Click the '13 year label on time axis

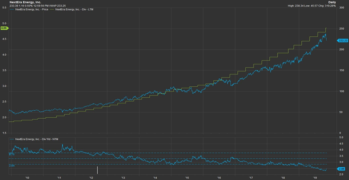(x=123, y=178)
